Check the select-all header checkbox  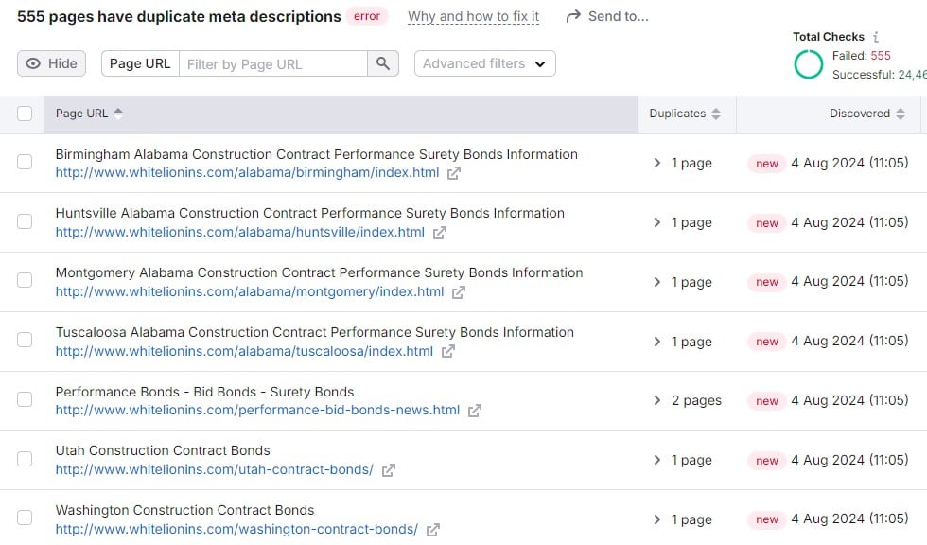pos(25,114)
